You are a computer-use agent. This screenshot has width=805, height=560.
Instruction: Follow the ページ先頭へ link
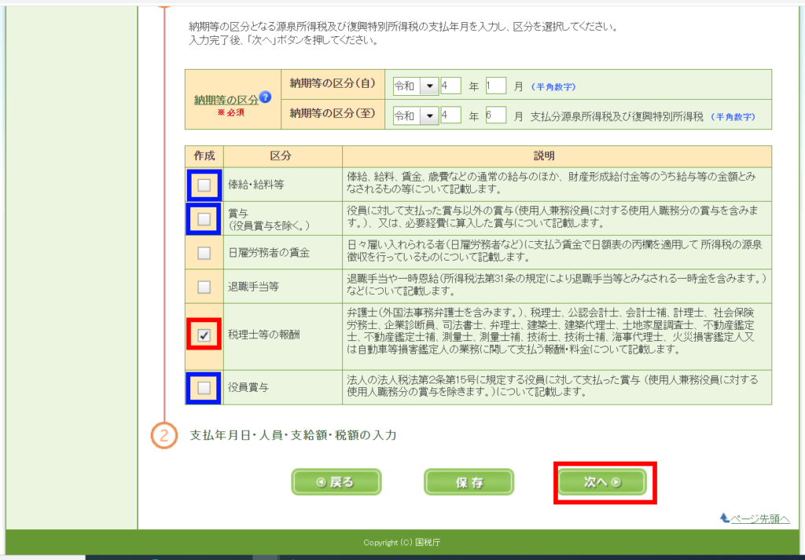point(755,518)
